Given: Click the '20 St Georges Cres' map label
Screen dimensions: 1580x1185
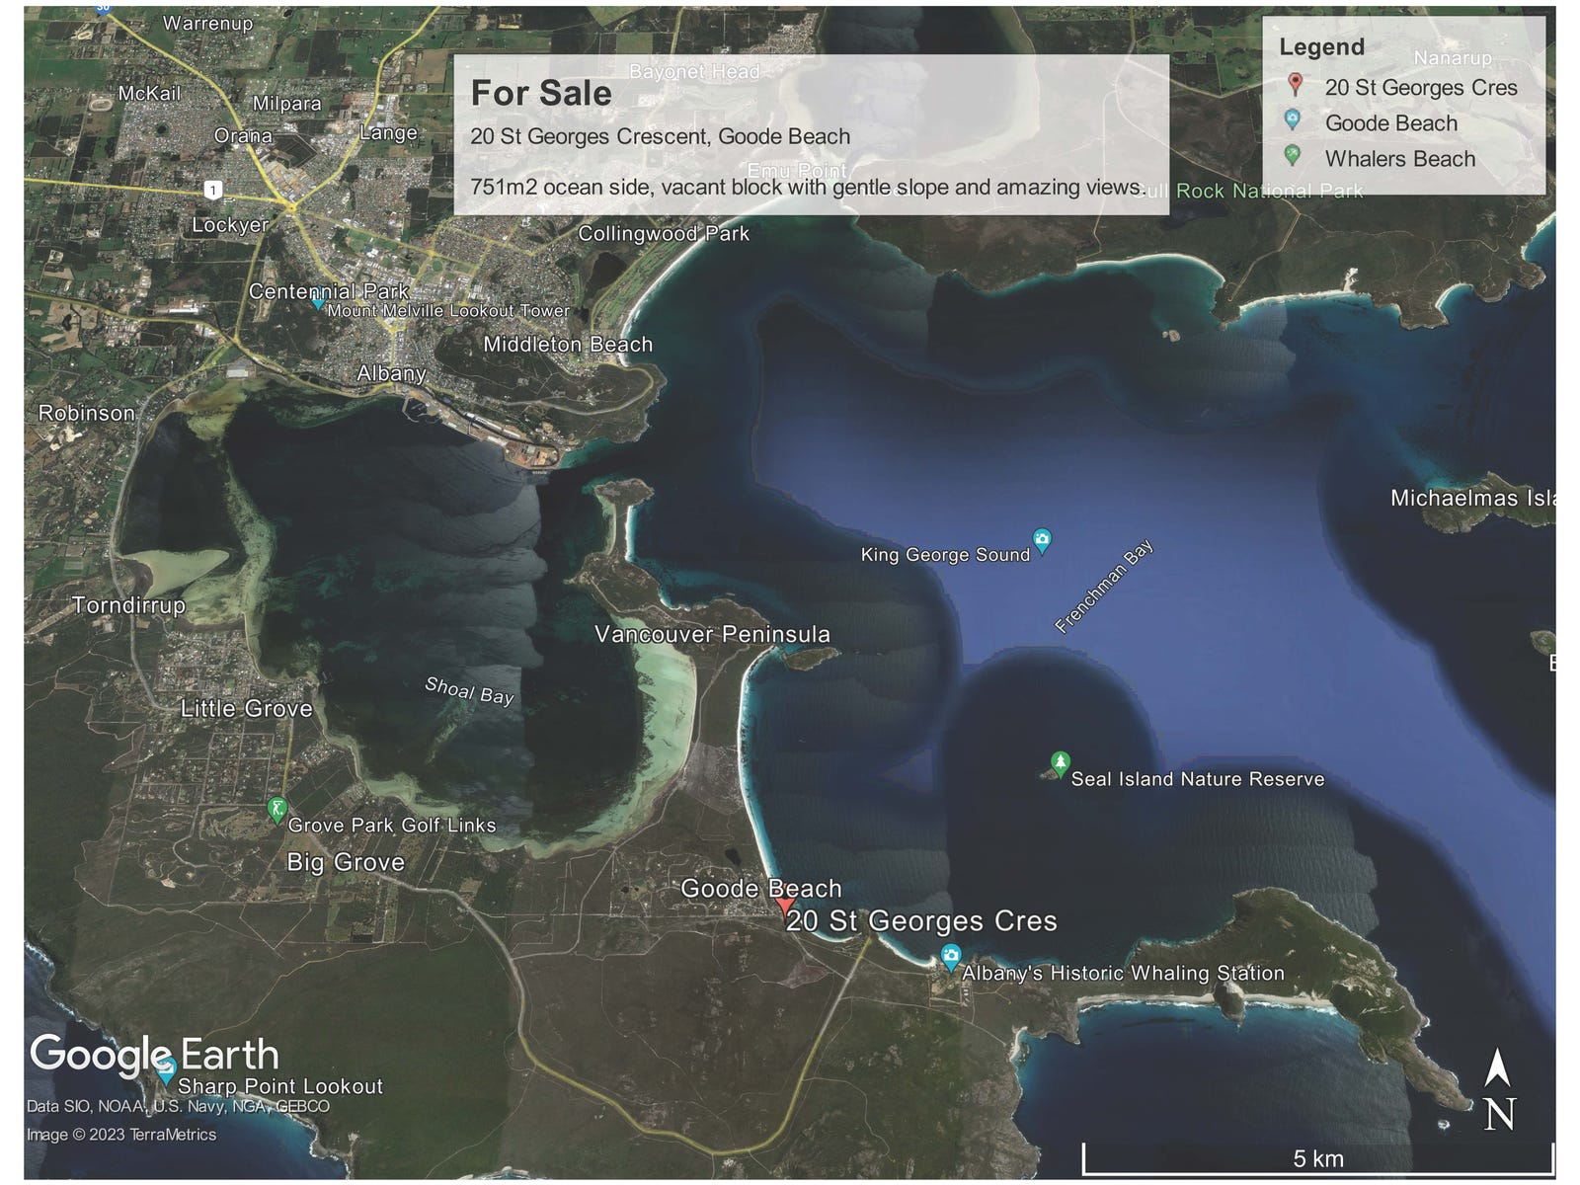Looking at the screenshot, I should pos(921,921).
